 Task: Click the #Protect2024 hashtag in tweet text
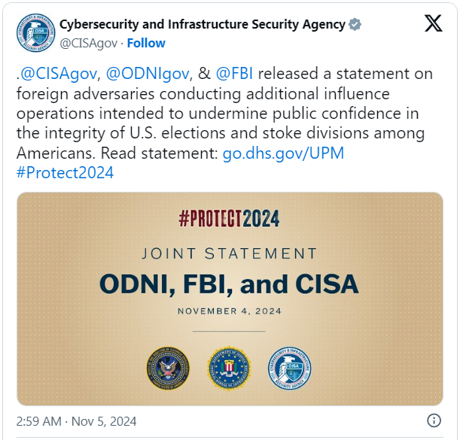coord(65,173)
